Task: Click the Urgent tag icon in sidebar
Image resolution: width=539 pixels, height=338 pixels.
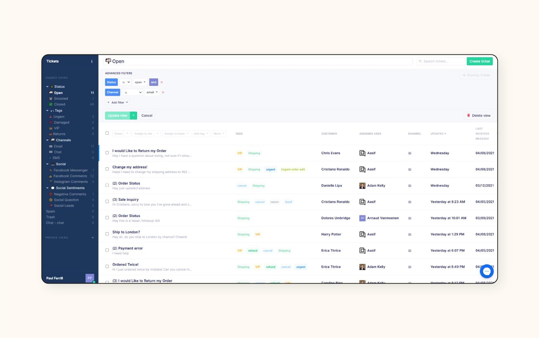Action: (51, 117)
